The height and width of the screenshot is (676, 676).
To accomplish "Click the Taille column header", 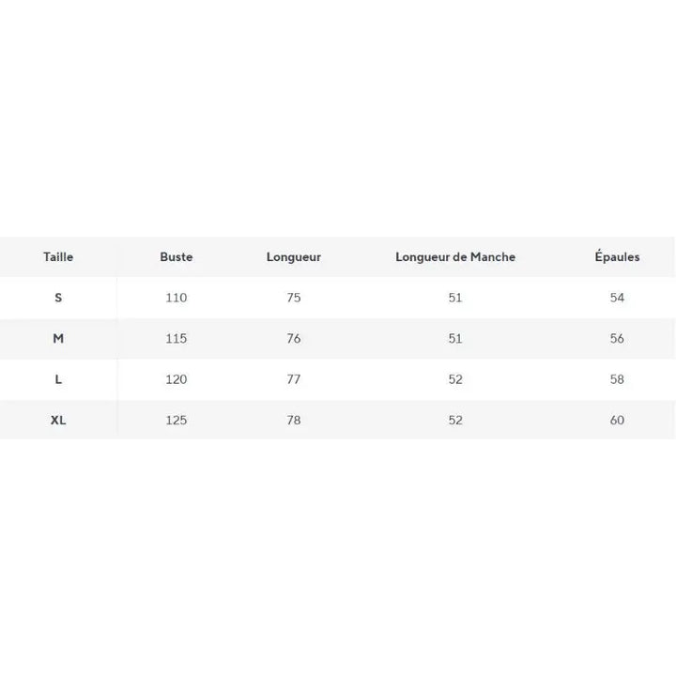I will (58, 257).
